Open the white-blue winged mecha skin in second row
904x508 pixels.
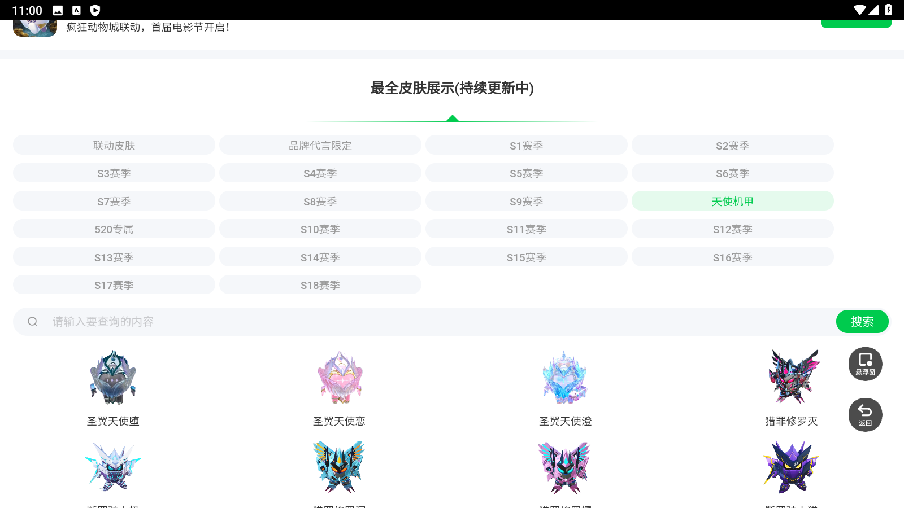(x=113, y=467)
